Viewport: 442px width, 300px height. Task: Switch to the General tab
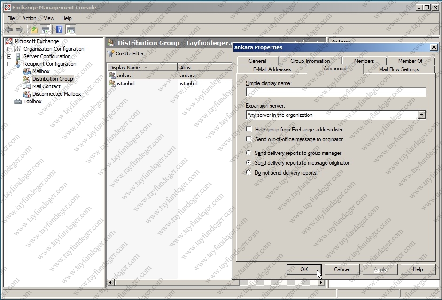[x=257, y=61]
